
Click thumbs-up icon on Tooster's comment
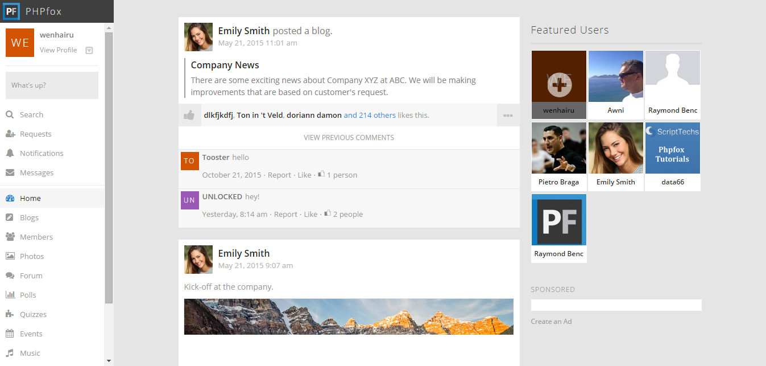click(x=321, y=174)
